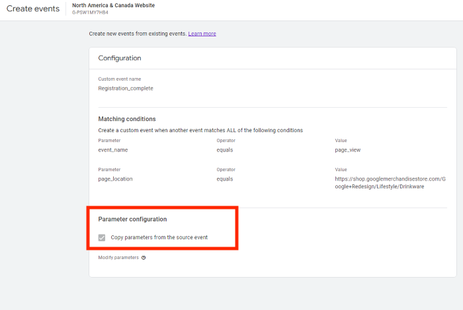Screen dimensions: 463x310
Task: Select the page_location parameter field
Action: (116, 178)
